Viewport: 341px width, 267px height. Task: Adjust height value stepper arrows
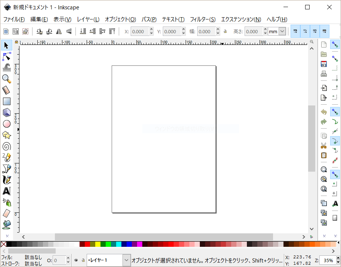265,31
